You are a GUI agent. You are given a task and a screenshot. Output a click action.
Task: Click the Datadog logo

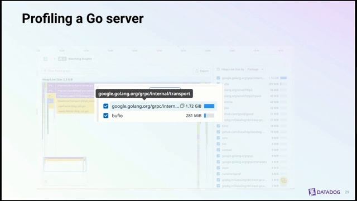324,192
